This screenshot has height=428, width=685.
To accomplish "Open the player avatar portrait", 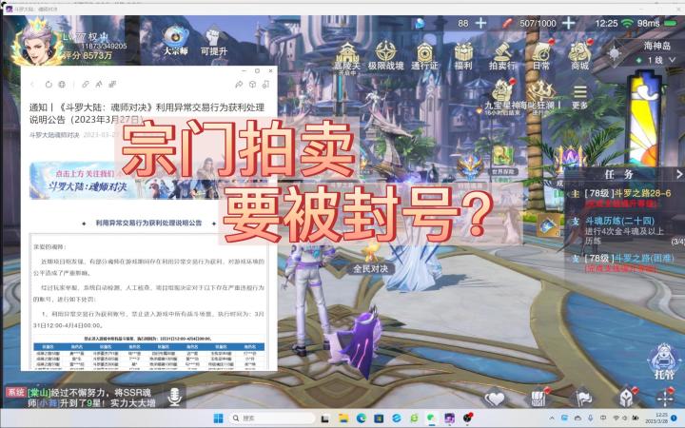I will point(37,44).
